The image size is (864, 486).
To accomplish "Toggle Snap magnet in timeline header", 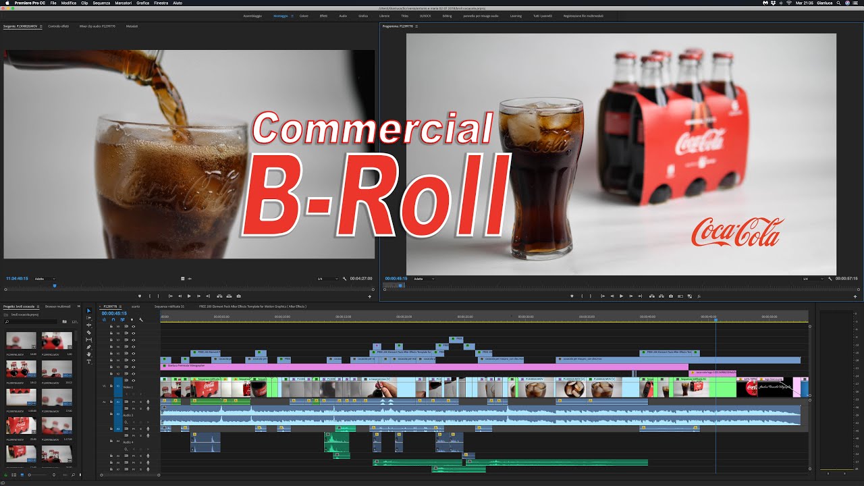I will [113, 319].
